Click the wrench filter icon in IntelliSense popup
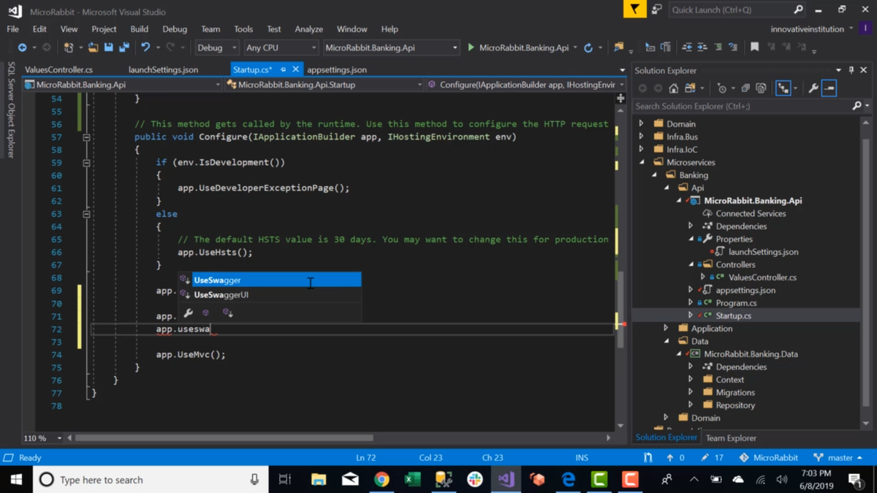Screen dimensions: 877x493 point(189,313)
